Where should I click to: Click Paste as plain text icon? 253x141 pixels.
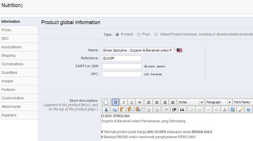[x=130, y=110]
